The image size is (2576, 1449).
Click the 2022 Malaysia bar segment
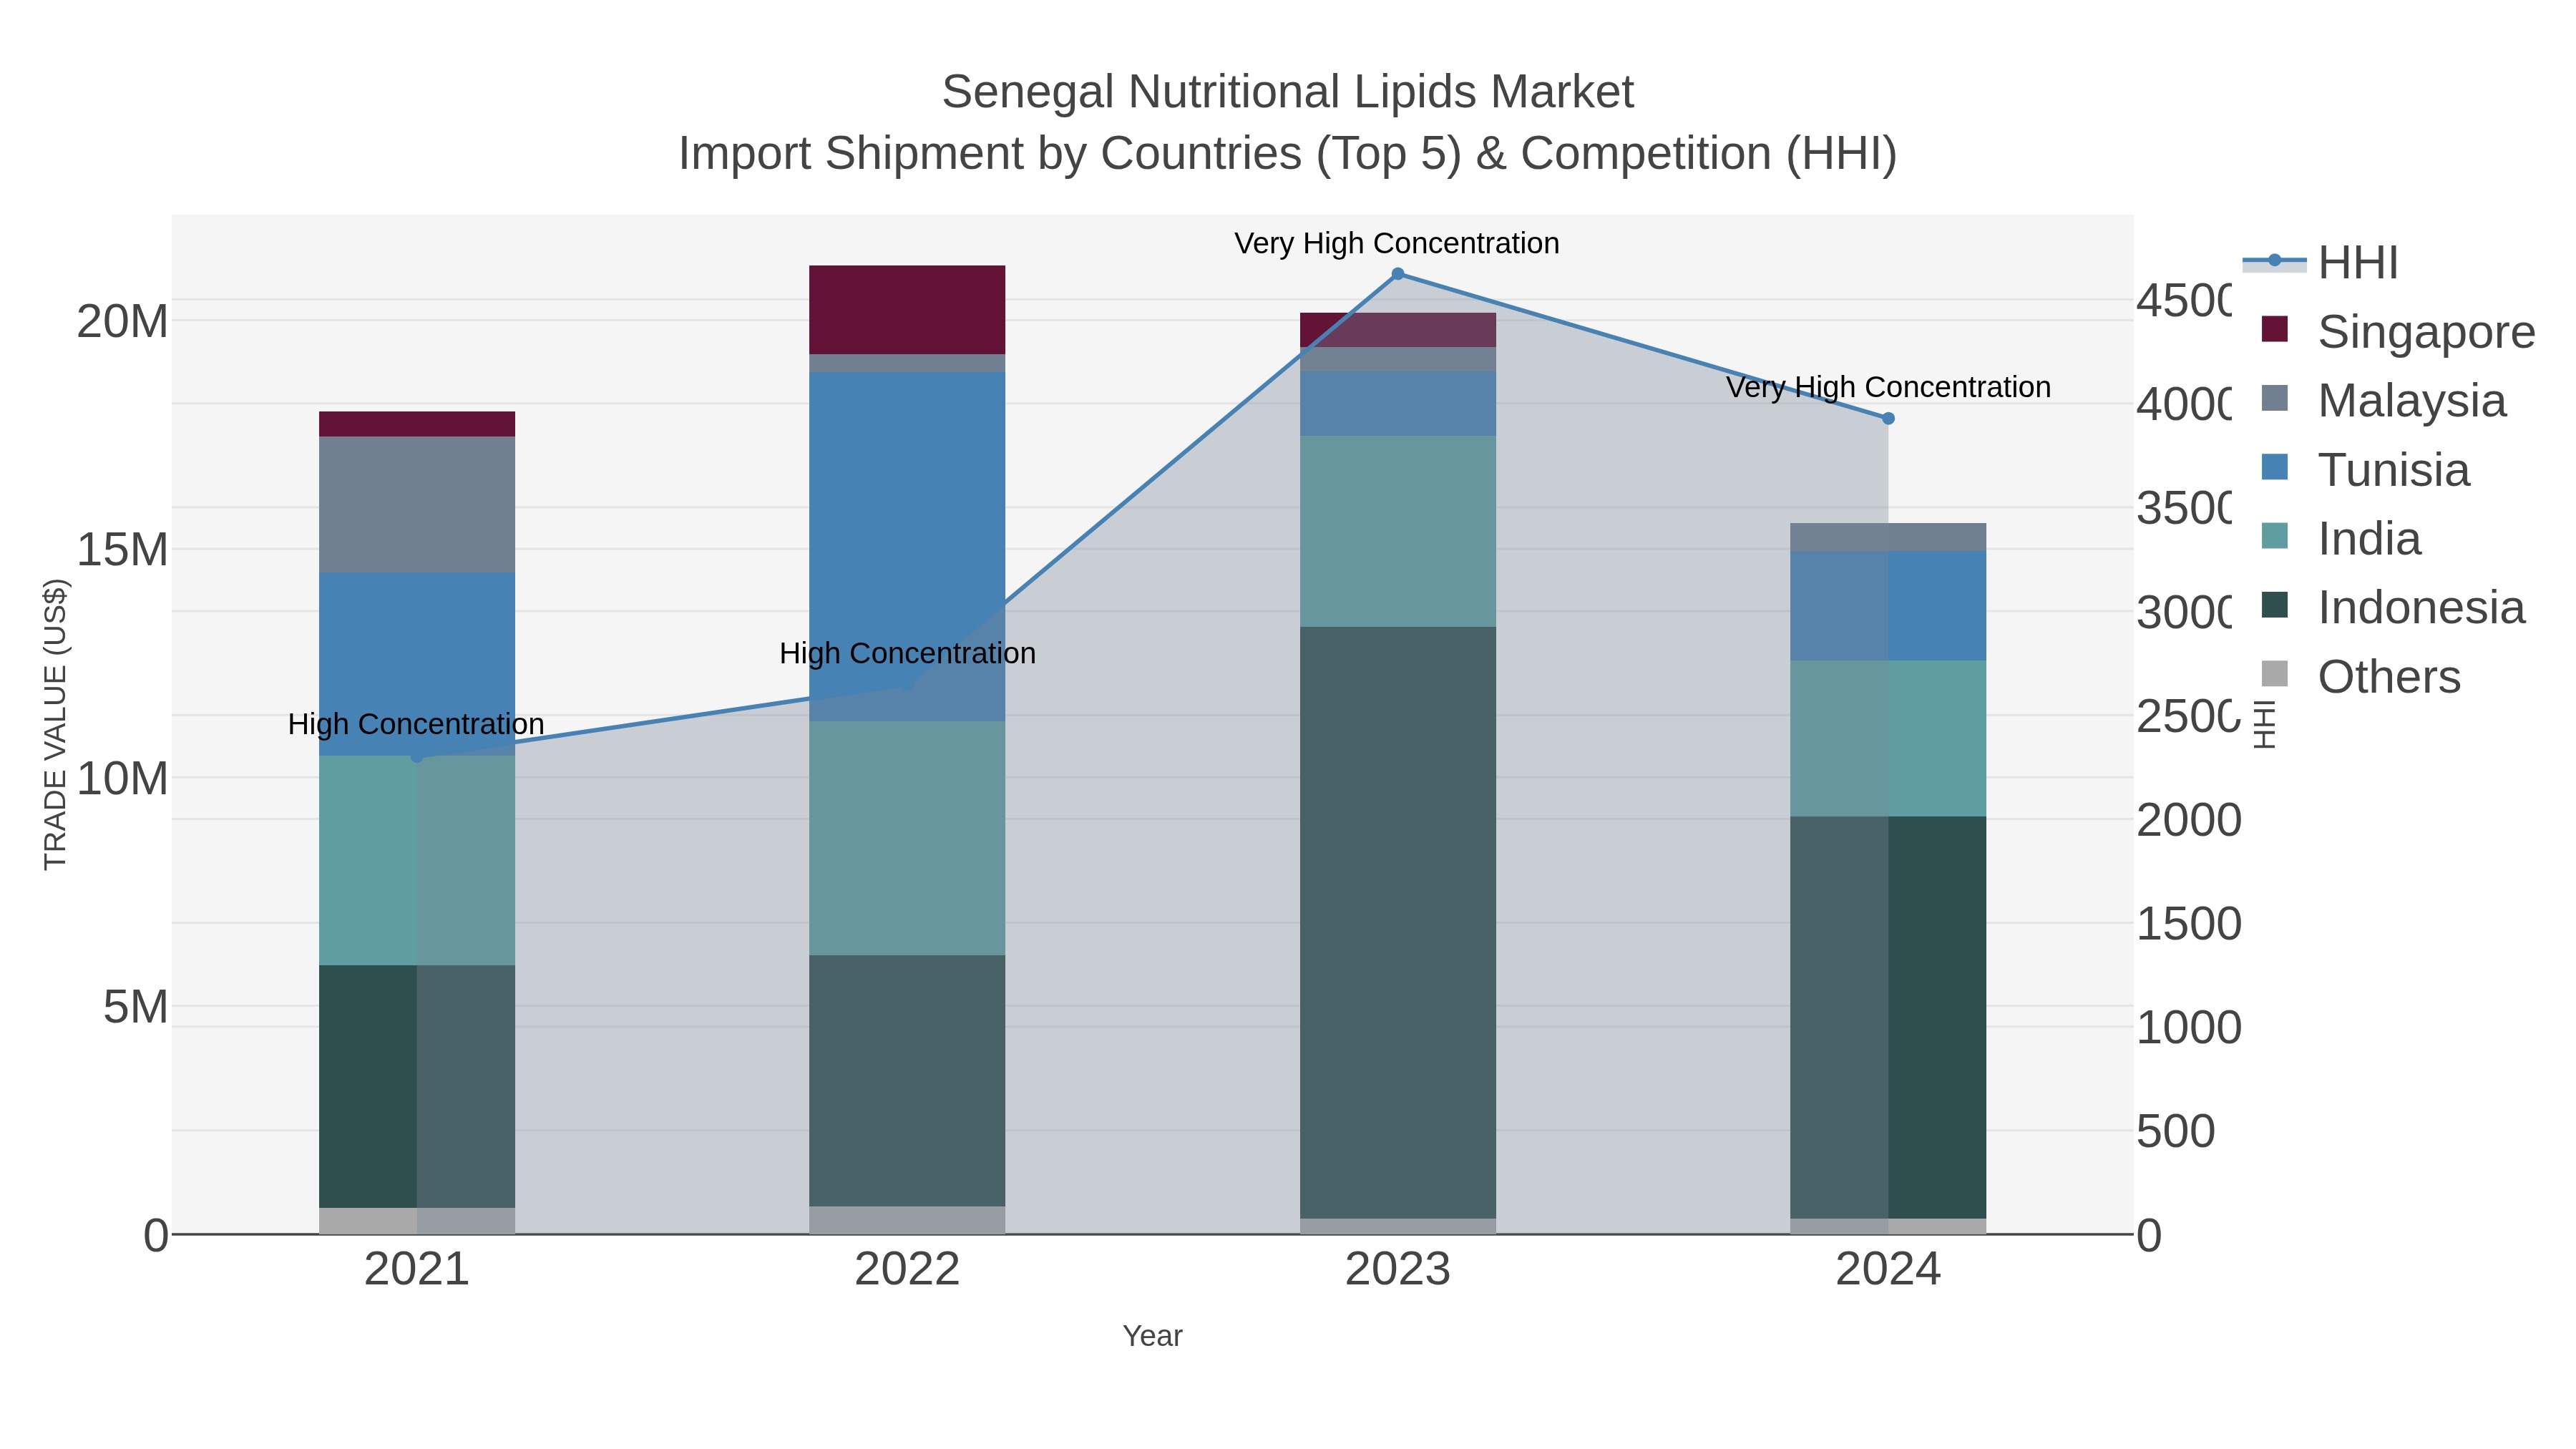pyautogui.click(x=907, y=363)
